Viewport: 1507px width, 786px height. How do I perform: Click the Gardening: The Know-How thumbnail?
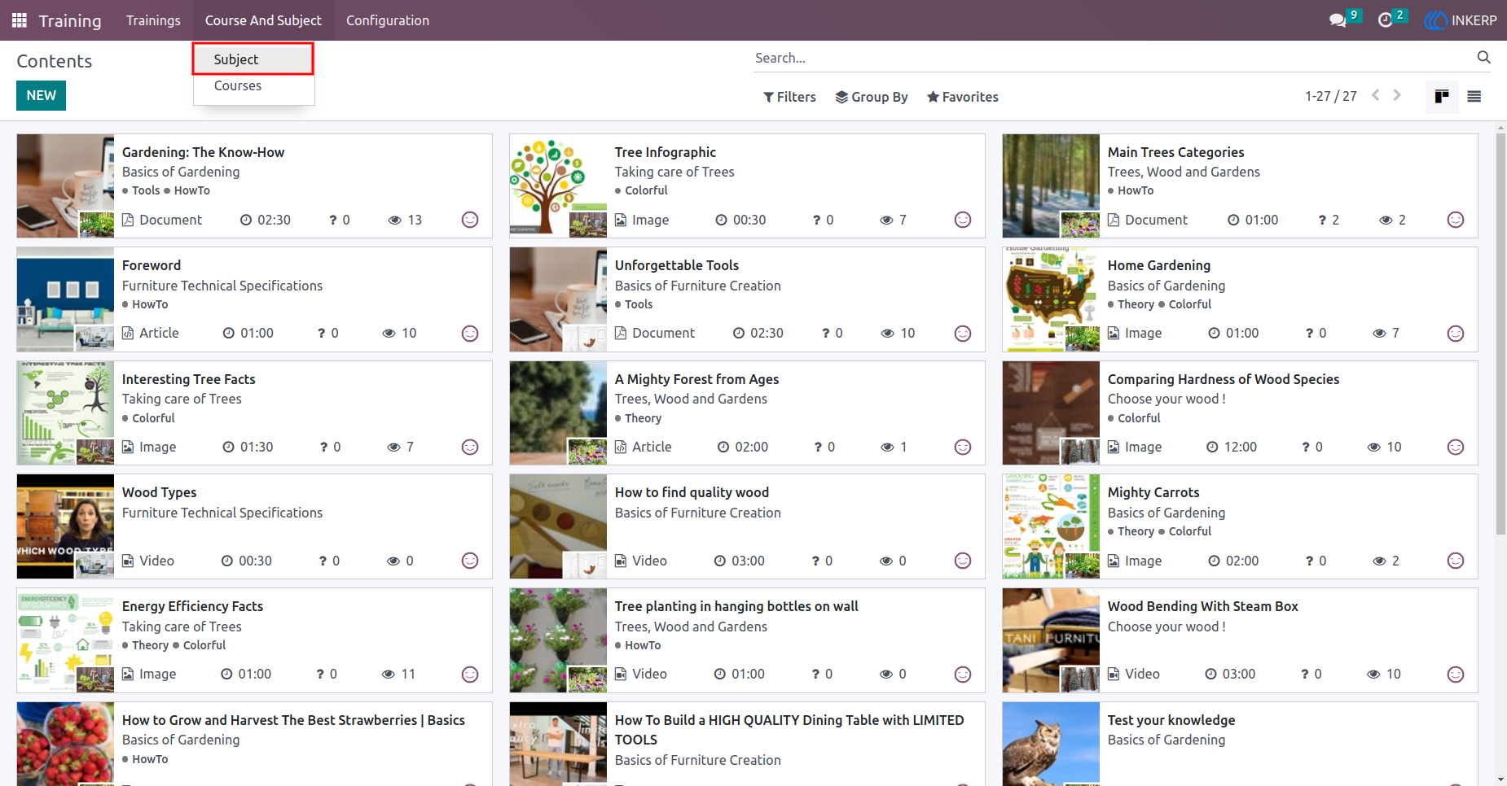click(65, 186)
